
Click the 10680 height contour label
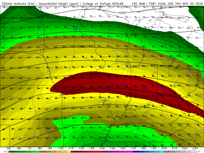tap(107, 105)
